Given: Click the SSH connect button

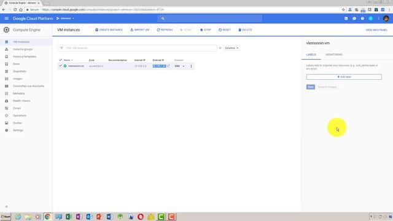Looking at the screenshot, I should pyautogui.click(x=177, y=66).
